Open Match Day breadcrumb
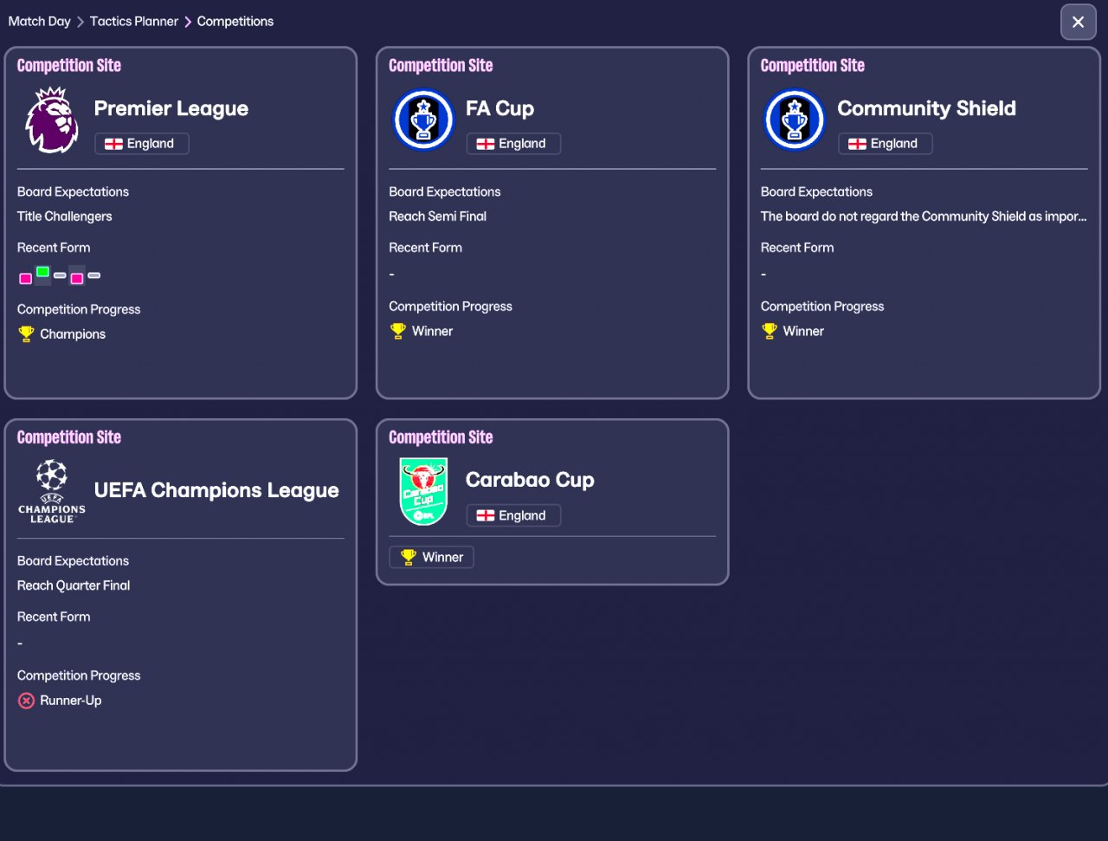This screenshot has height=841, width=1108. coord(40,22)
